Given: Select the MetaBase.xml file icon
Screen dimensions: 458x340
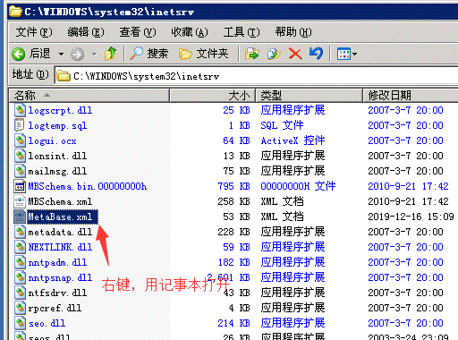Looking at the screenshot, I should click(x=20, y=217).
